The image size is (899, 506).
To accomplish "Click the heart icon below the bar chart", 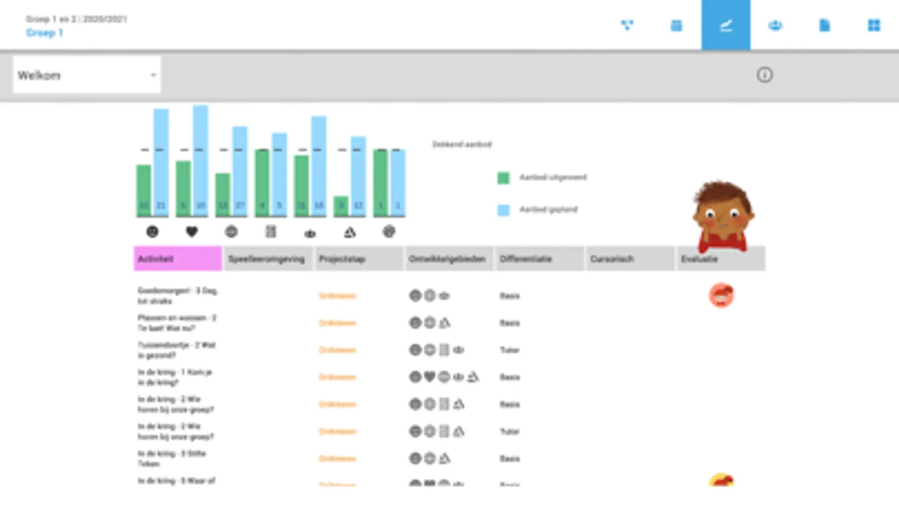I will [x=192, y=232].
